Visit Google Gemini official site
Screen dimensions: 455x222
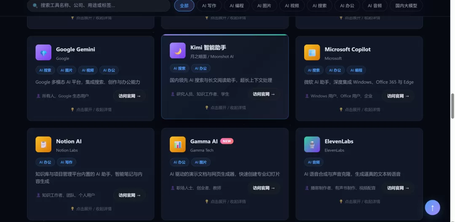coord(129,96)
